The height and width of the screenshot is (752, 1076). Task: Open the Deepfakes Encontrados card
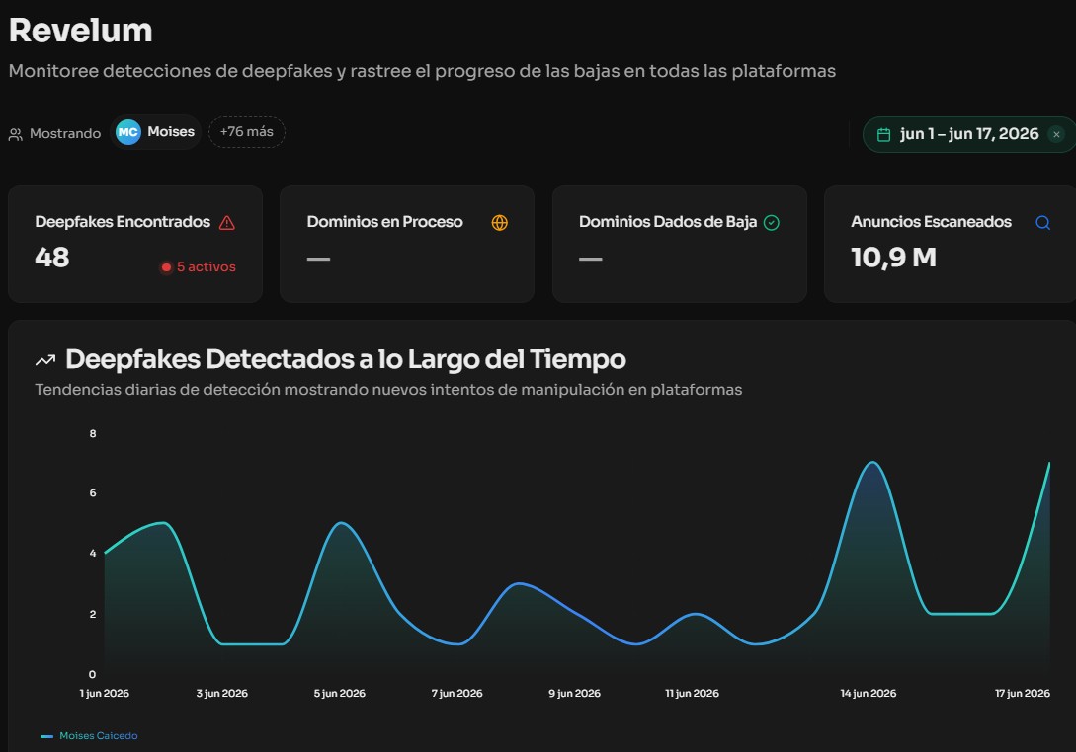tap(135, 244)
